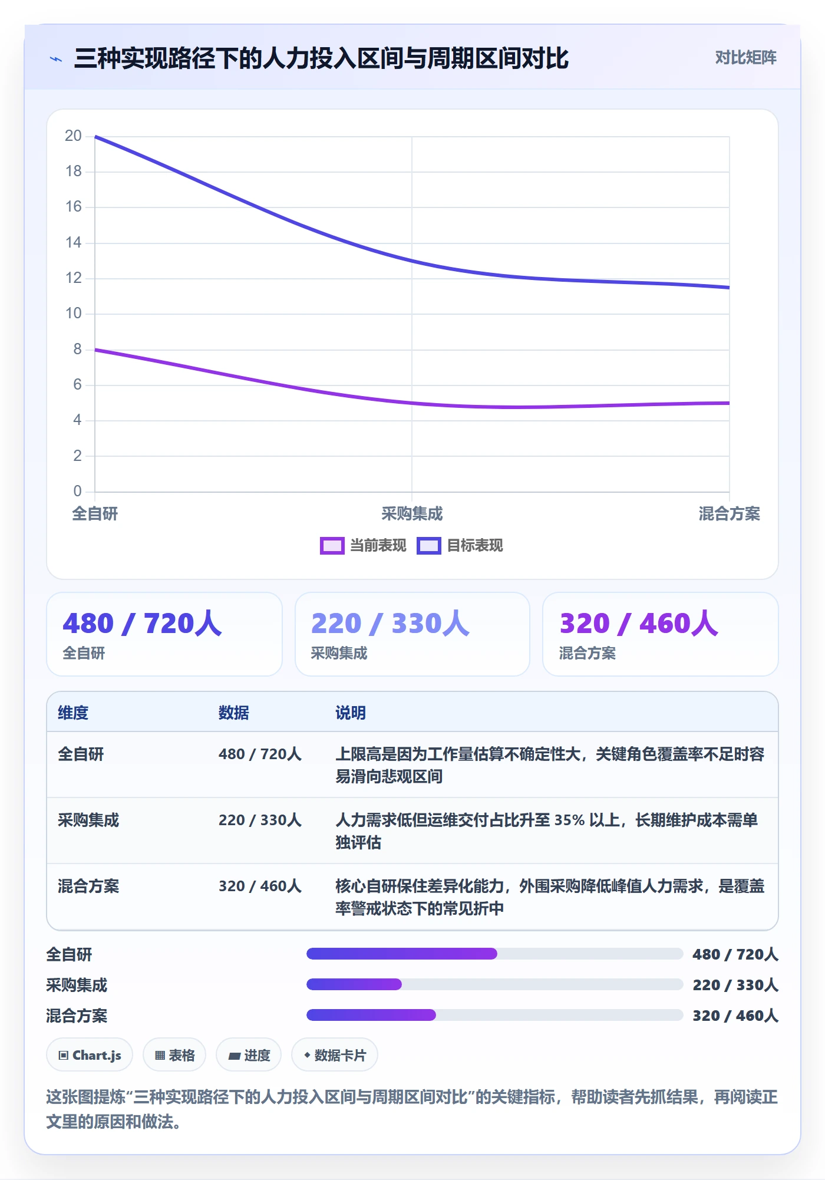
Task: Click the lightning icon beside the title
Action: point(56,59)
